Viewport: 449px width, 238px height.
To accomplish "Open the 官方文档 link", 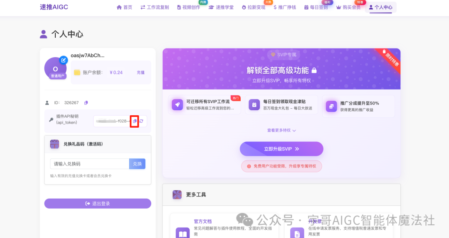I will tap(203, 221).
